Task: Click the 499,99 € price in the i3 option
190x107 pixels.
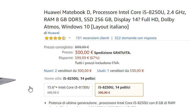Action: click(53, 93)
